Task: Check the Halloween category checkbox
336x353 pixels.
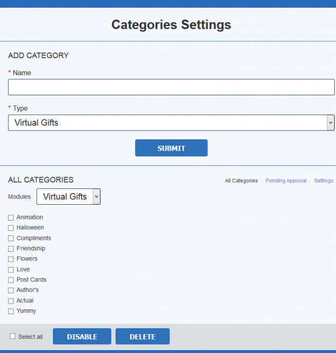Action: [11, 228]
